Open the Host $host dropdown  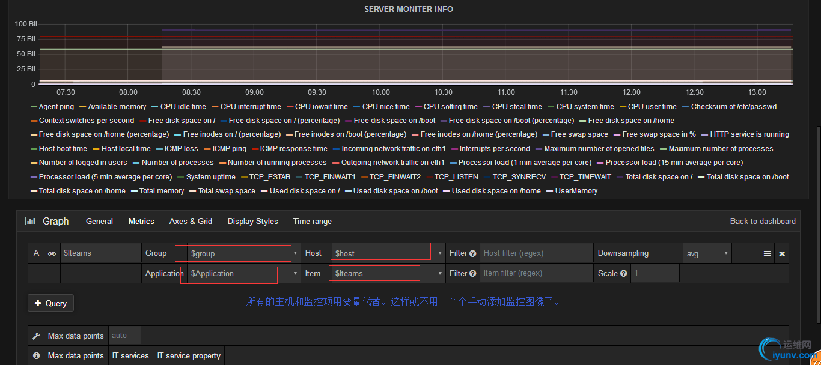(x=388, y=253)
